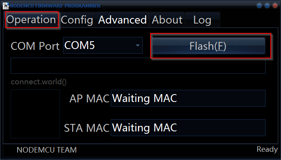Viewport: 281px width, 160px height.
Task: Minimize the programmer window
Action: click(259, 5)
